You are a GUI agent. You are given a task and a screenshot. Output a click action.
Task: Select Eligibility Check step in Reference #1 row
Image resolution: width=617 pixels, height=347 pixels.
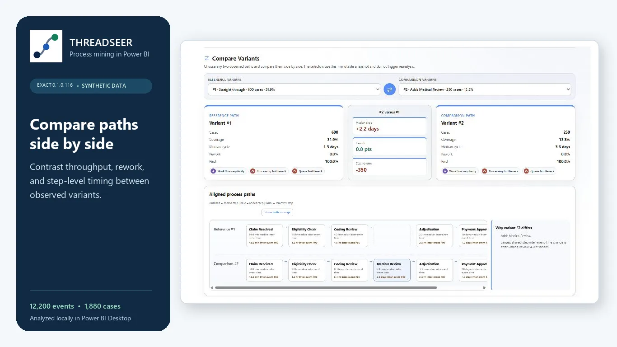click(x=307, y=236)
